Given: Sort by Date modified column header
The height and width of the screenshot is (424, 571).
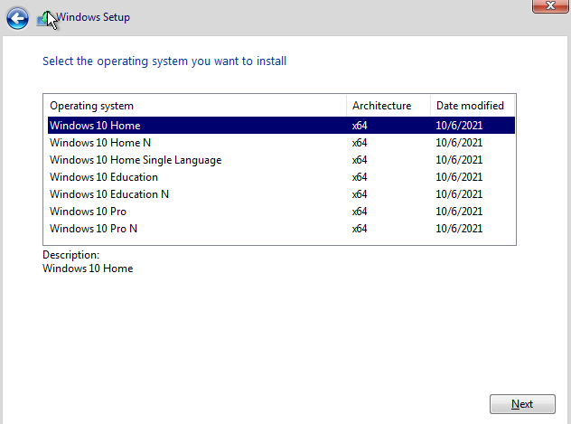Looking at the screenshot, I should tap(473, 106).
